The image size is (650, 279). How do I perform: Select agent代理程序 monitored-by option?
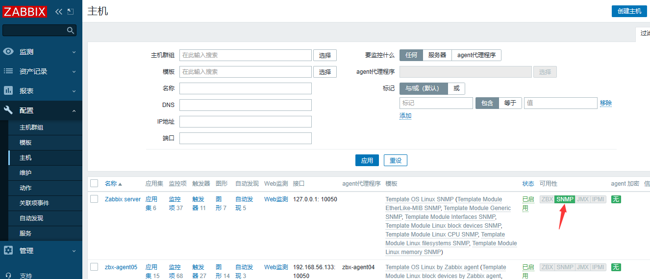point(476,55)
